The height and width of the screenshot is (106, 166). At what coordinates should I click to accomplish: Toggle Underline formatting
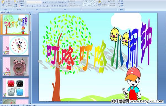click(x=32, y=6)
